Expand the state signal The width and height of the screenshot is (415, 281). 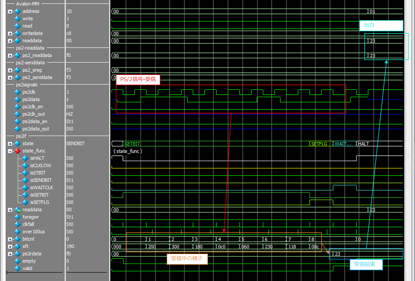[10, 144]
